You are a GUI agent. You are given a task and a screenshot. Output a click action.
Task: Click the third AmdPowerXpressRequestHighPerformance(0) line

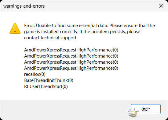click(x=71, y=62)
